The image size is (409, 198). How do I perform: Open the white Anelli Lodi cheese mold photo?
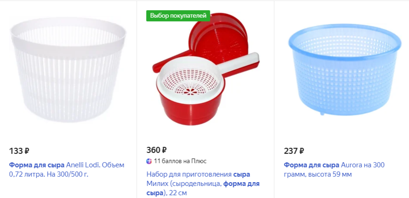click(68, 70)
